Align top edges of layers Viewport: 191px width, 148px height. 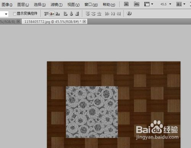tap(46, 14)
